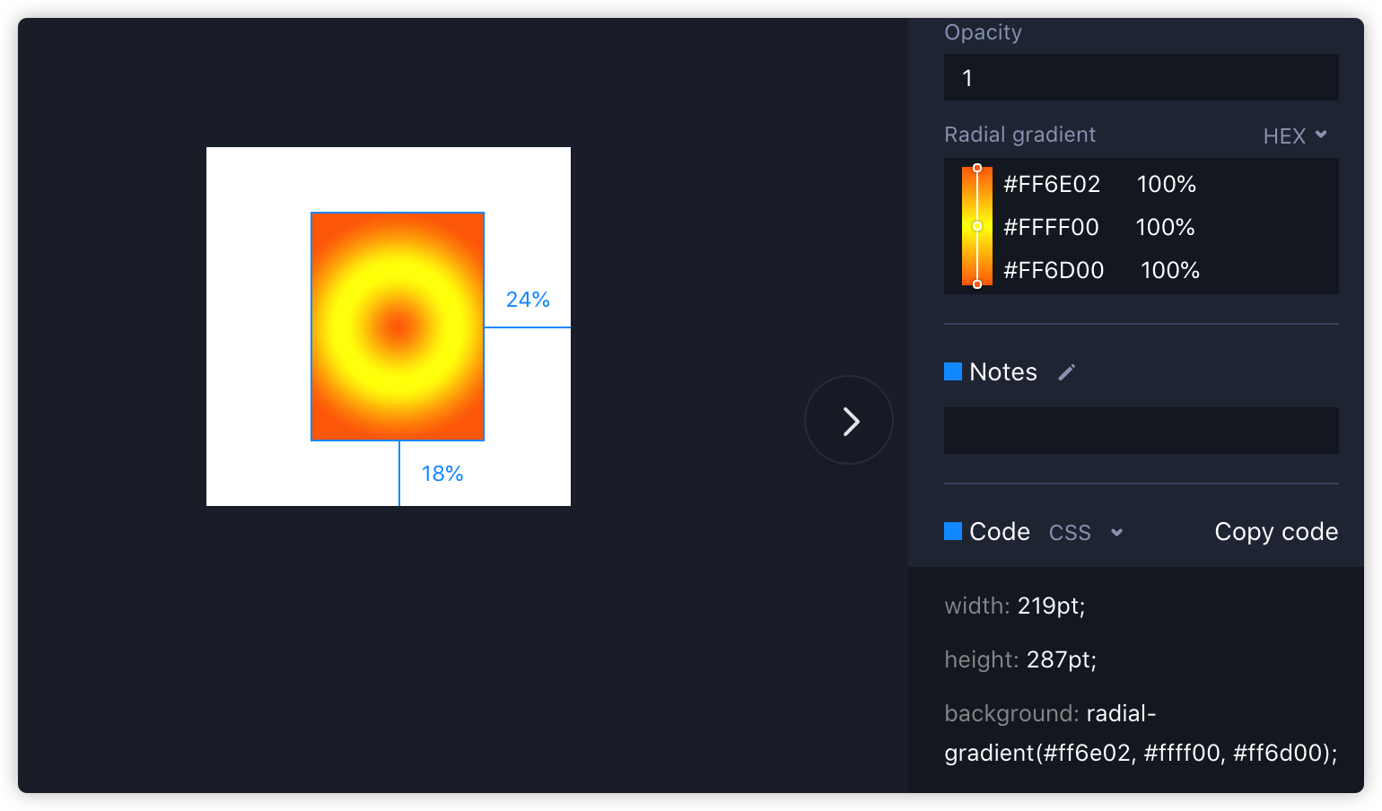Select the #FF6E02 color value

[x=1052, y=184]
